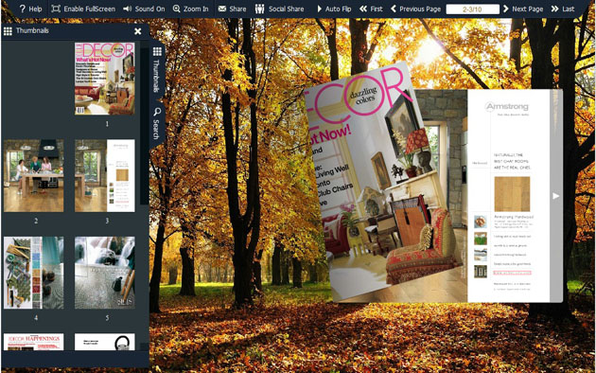Viewport: 596px width, 373px height.
Task: Click the double-right Last arrows icon
Action: 554,9
